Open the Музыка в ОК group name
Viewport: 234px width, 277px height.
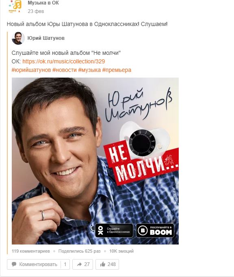point(43,3)
